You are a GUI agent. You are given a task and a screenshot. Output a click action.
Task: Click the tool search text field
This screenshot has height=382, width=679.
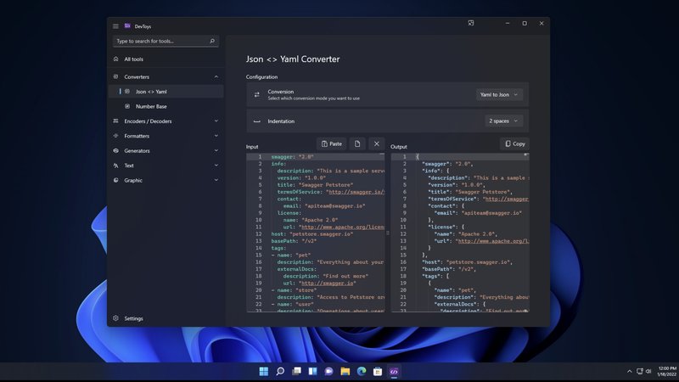tap(160, 41)
